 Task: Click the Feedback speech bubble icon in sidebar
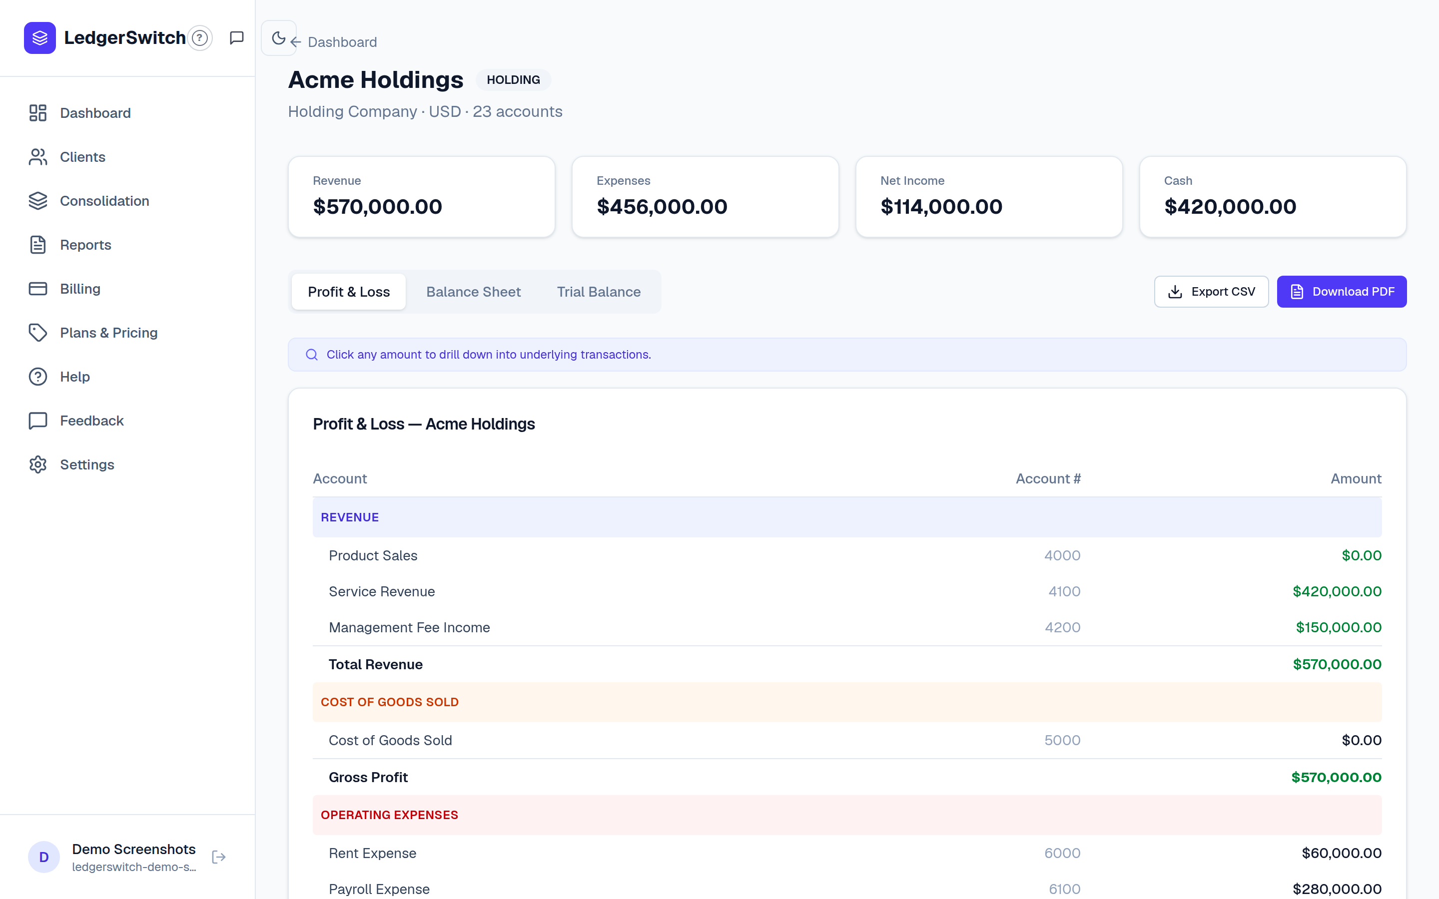38,421
